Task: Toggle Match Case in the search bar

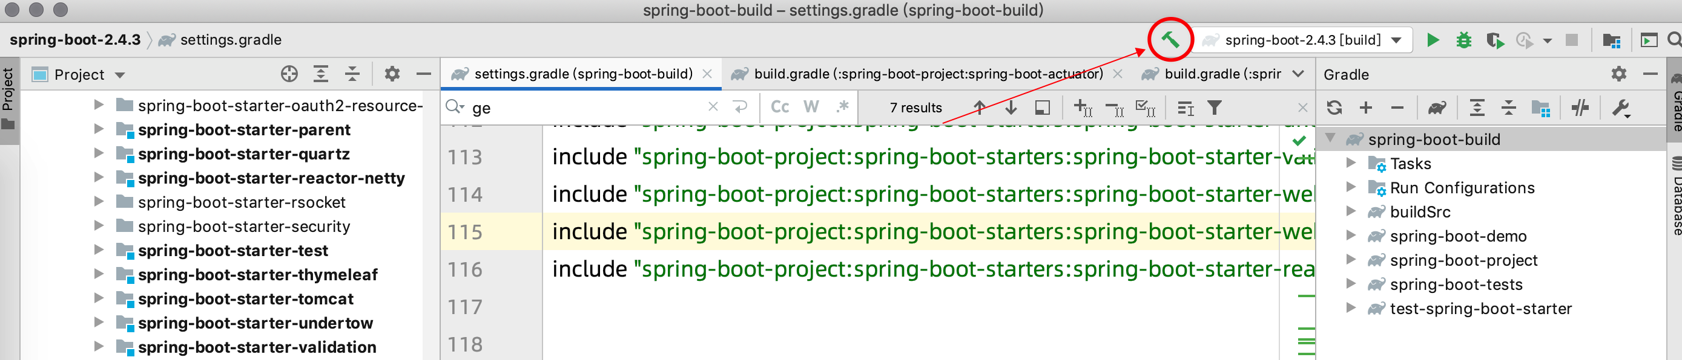Action: click(780, 107)
